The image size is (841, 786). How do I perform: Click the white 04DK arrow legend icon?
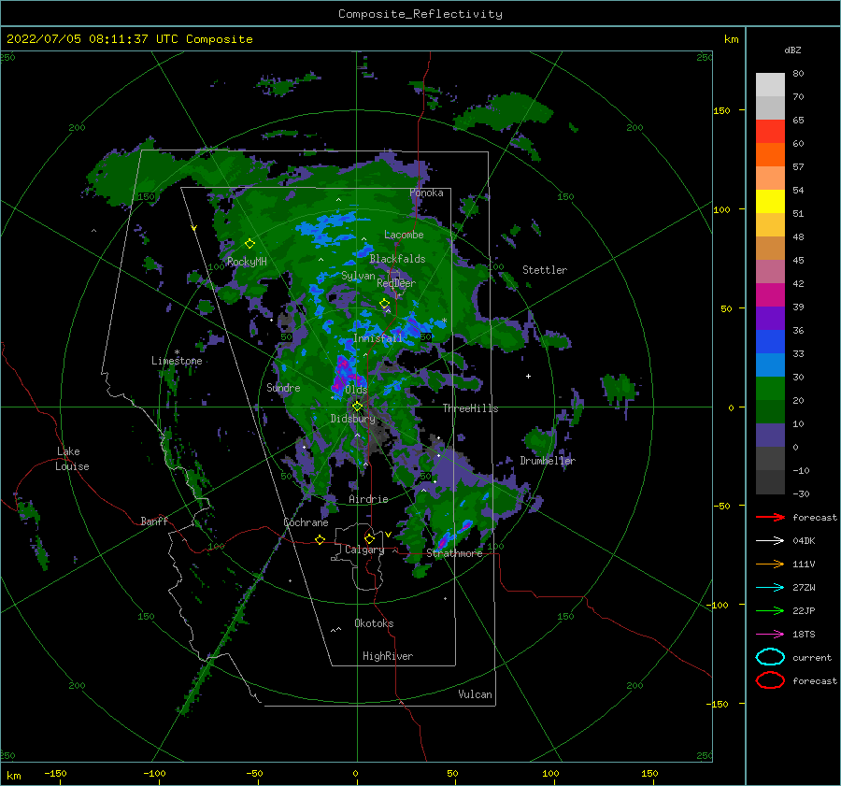(x=770, y=540)
